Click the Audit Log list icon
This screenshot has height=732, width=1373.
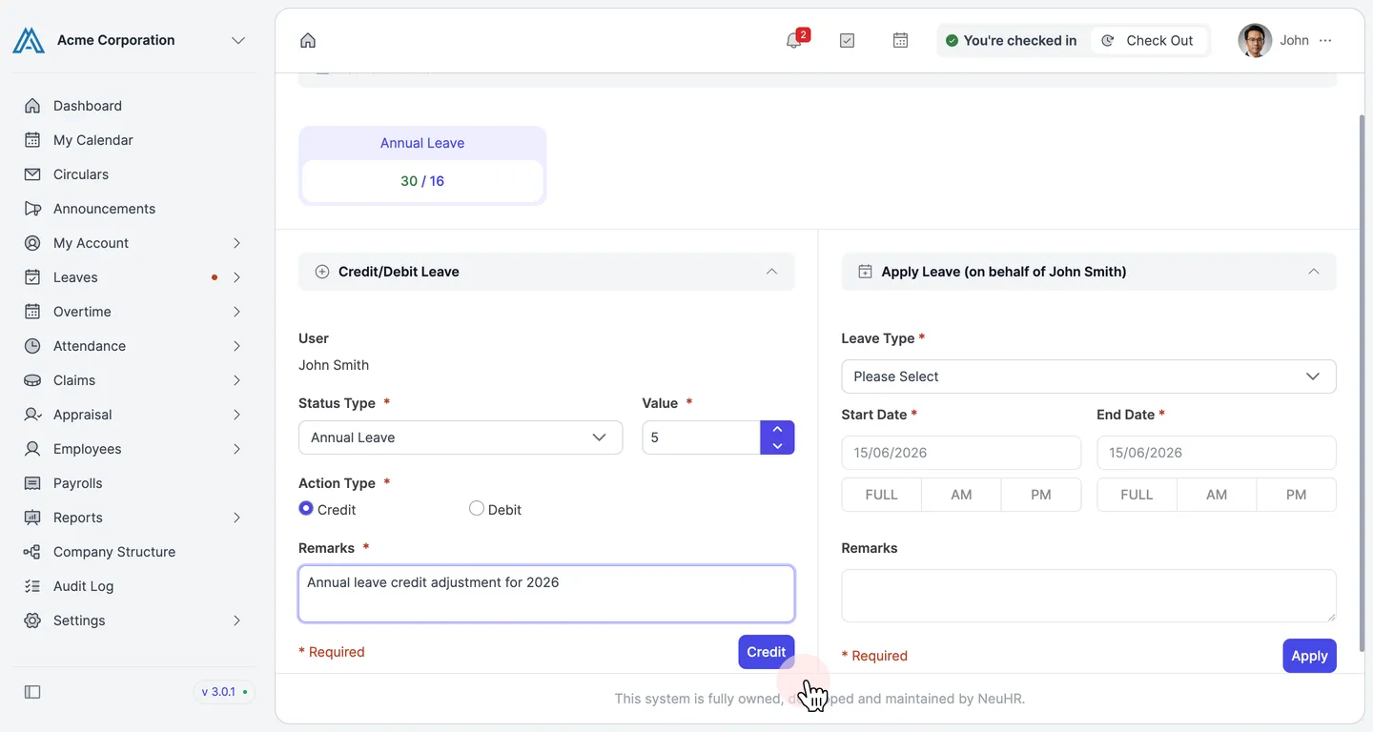click(32, 586)
